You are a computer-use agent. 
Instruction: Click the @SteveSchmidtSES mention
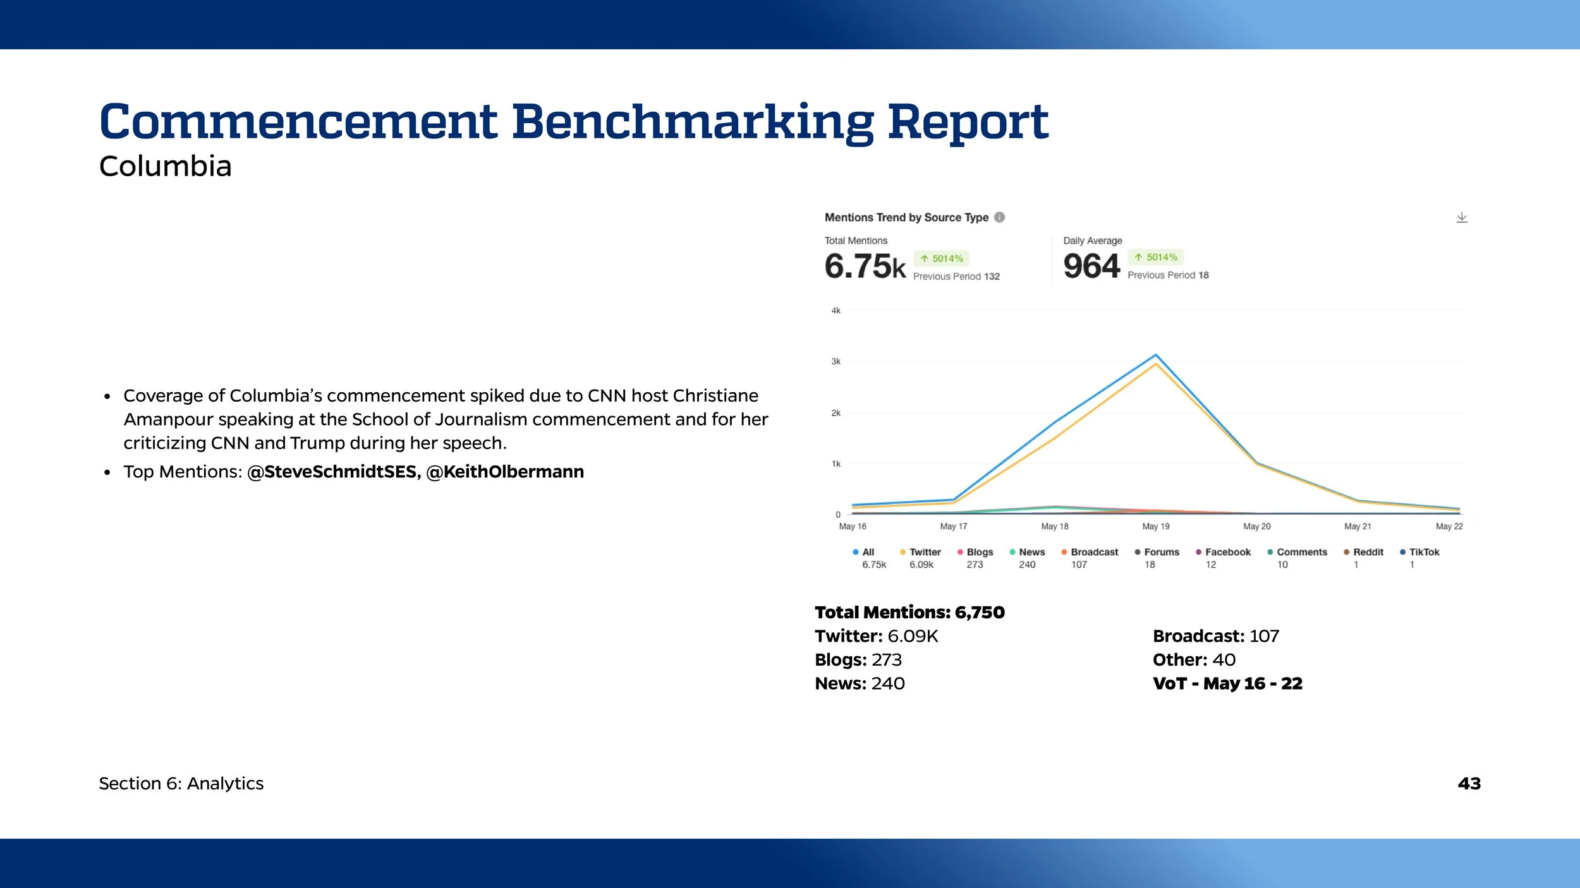pos(332,471)
